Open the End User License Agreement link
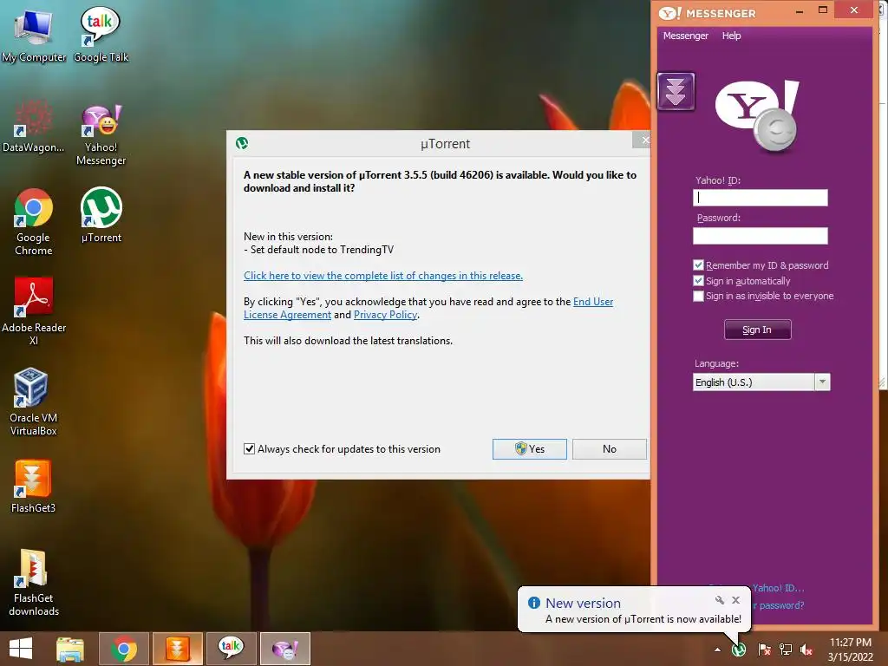This screenshot has height=666, width=888. (428, 308)
